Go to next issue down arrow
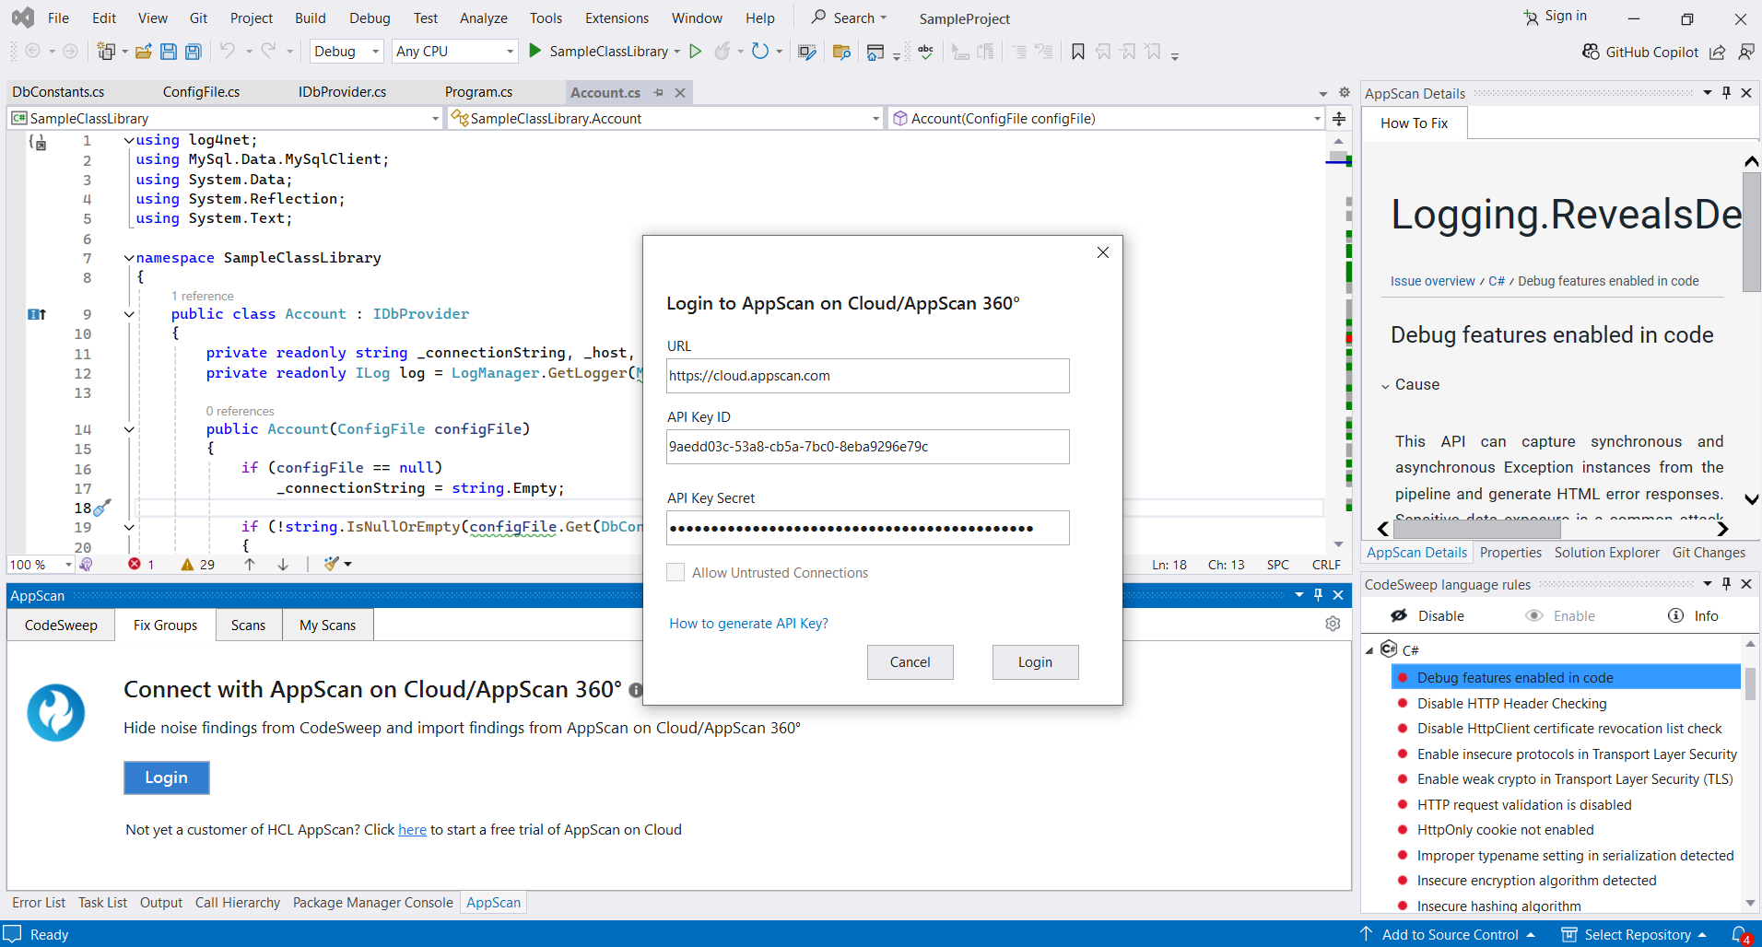This screenshot has height=947, width=1762. tap(283, 564)
